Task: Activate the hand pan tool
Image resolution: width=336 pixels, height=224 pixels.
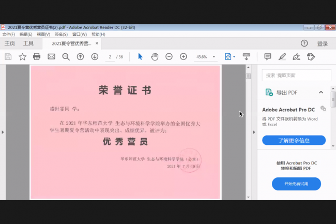Action: pyautogui.click(x=155, y=56)
